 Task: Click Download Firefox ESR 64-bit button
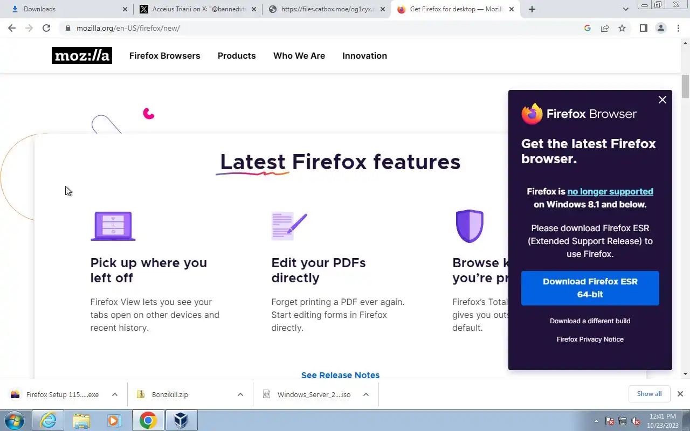[590, 288]
